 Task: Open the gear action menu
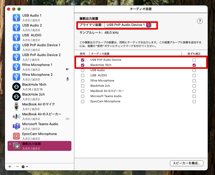25,167
